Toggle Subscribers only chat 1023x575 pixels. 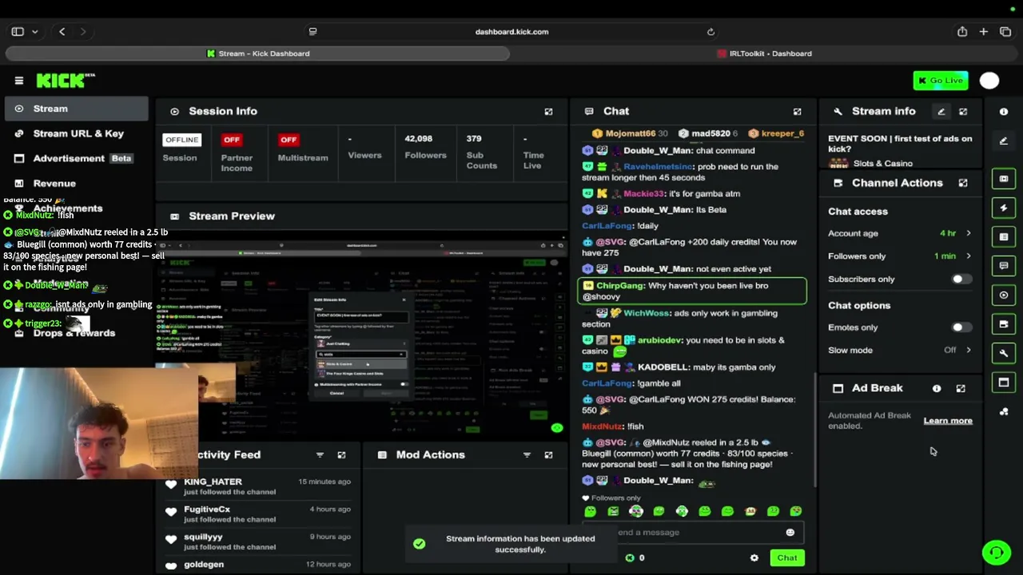tap(961, 280)
